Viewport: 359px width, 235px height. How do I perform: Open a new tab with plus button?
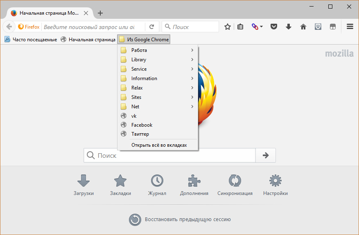coord(100,13)
